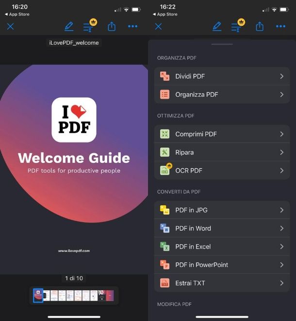Tap the OTTIMIZZA PDF section header
Image resolution: width=296 pixels, height=321 pixels.
click(176, 116)
